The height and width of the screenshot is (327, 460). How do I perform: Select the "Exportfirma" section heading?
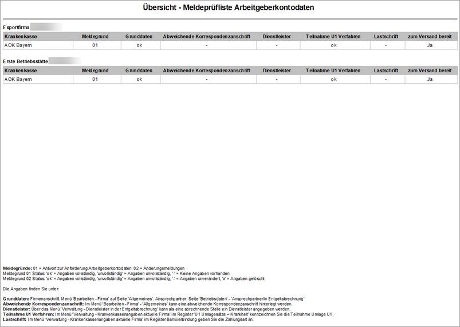pyautogui.click(x=17, y=27)
